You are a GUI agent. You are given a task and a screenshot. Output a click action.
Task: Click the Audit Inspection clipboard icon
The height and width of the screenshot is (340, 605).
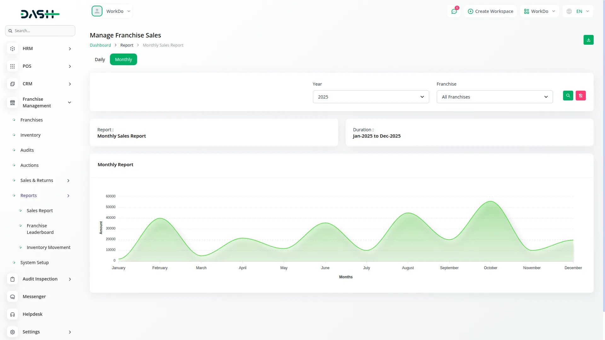(13, 279)
